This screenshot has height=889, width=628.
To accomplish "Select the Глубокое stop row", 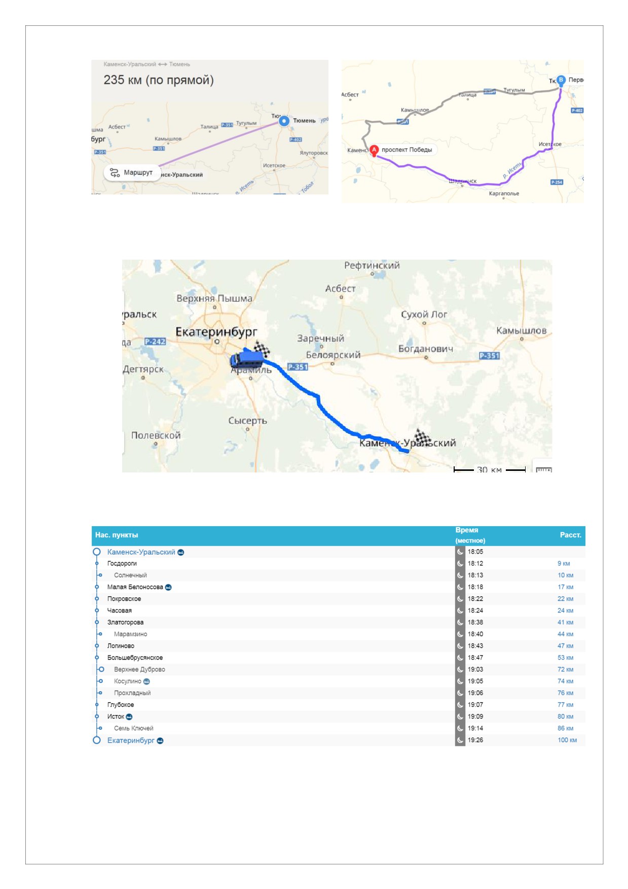I will pos(338,705).
